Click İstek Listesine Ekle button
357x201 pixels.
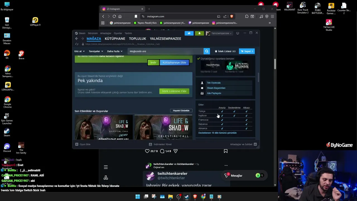click(174, 91)
